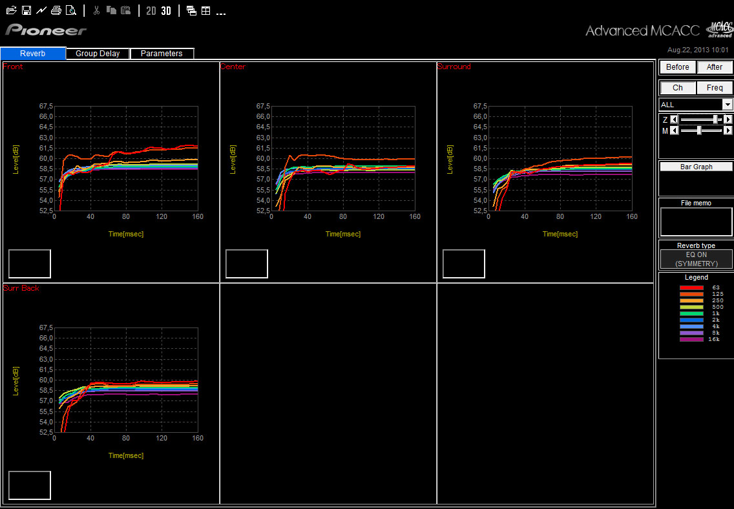Screen dimensions: 734x509
Task: Open the ALL channel dropdown
Action: click(728, 105)
